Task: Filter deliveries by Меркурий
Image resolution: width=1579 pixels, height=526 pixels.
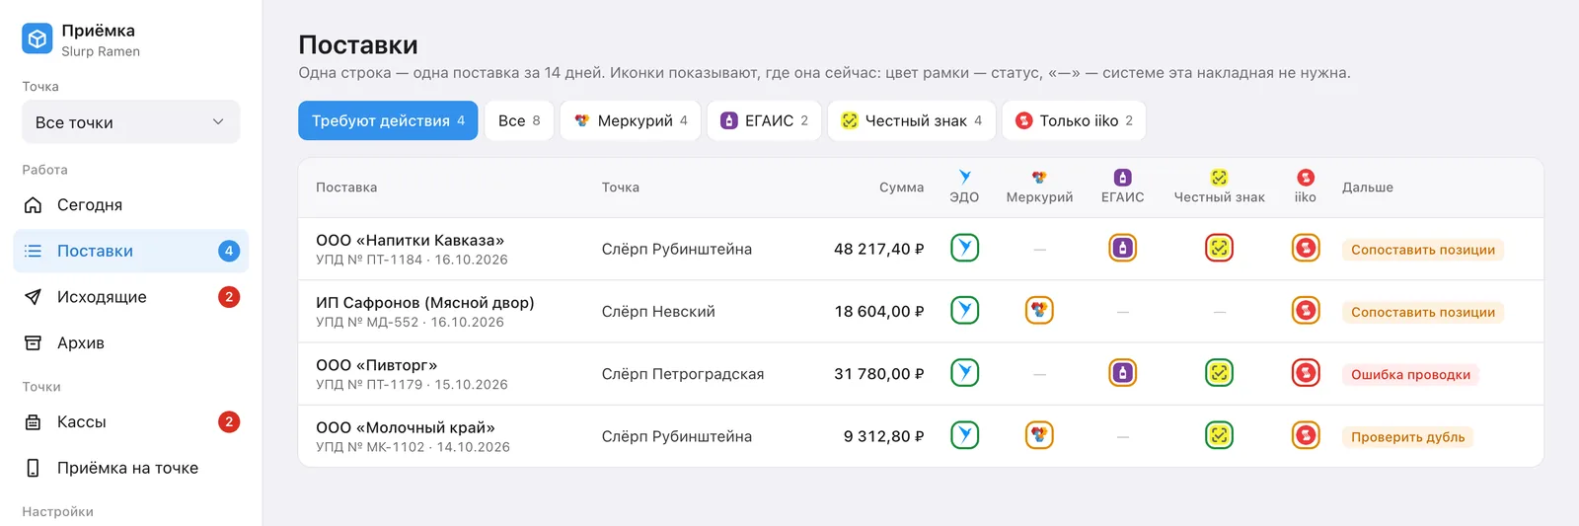Action: (631, 120)
